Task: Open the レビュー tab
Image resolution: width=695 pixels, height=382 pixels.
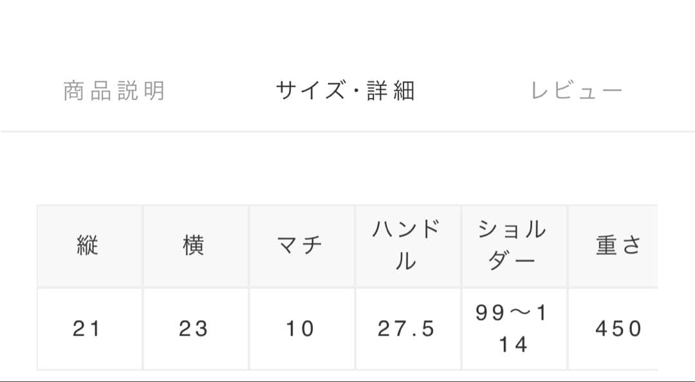Action: point(577,90)
